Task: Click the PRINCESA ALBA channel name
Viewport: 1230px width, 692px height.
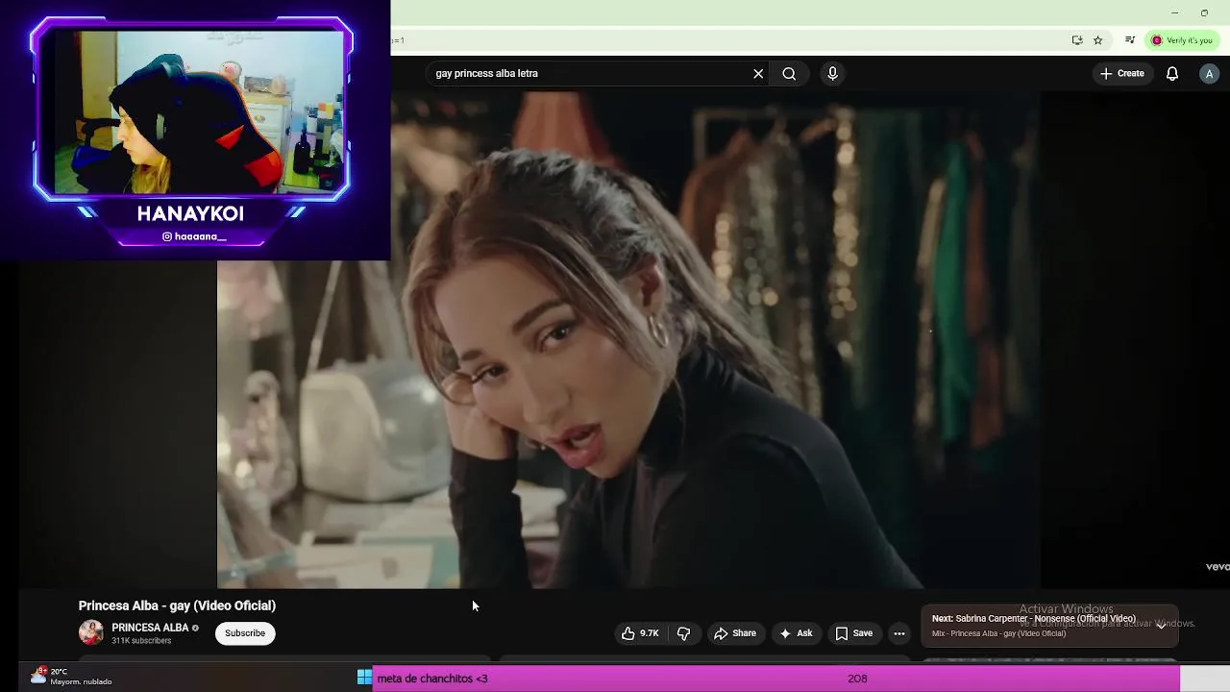Action: (150, 628)
